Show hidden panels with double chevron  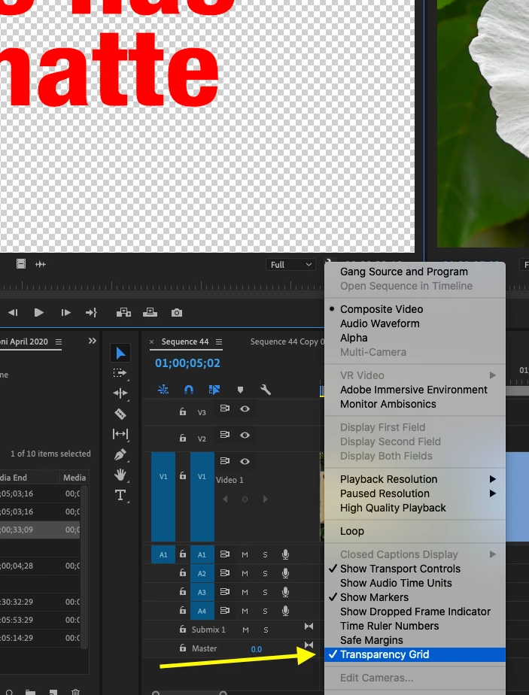click(x=93, y=341)
